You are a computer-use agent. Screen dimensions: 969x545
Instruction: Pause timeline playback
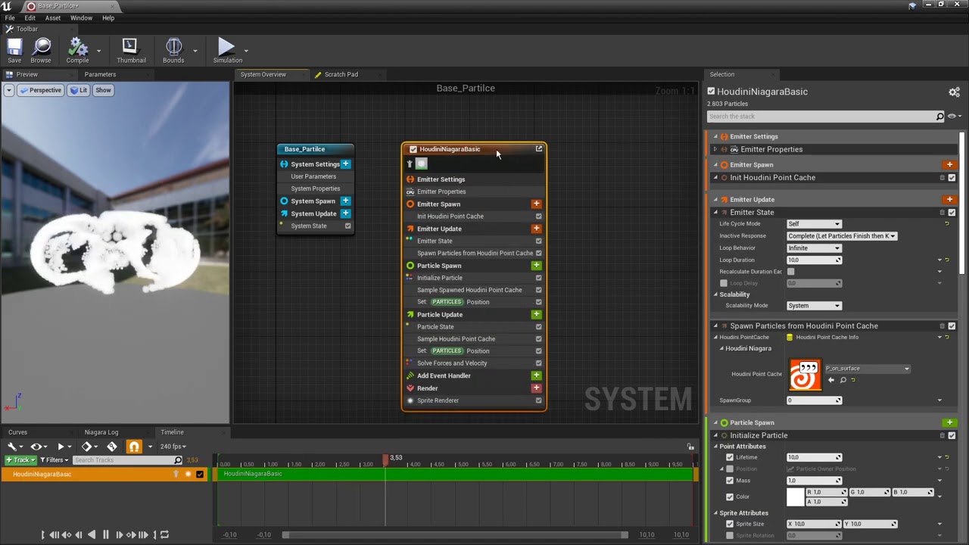pyautogui.click(x=106, y=534)
